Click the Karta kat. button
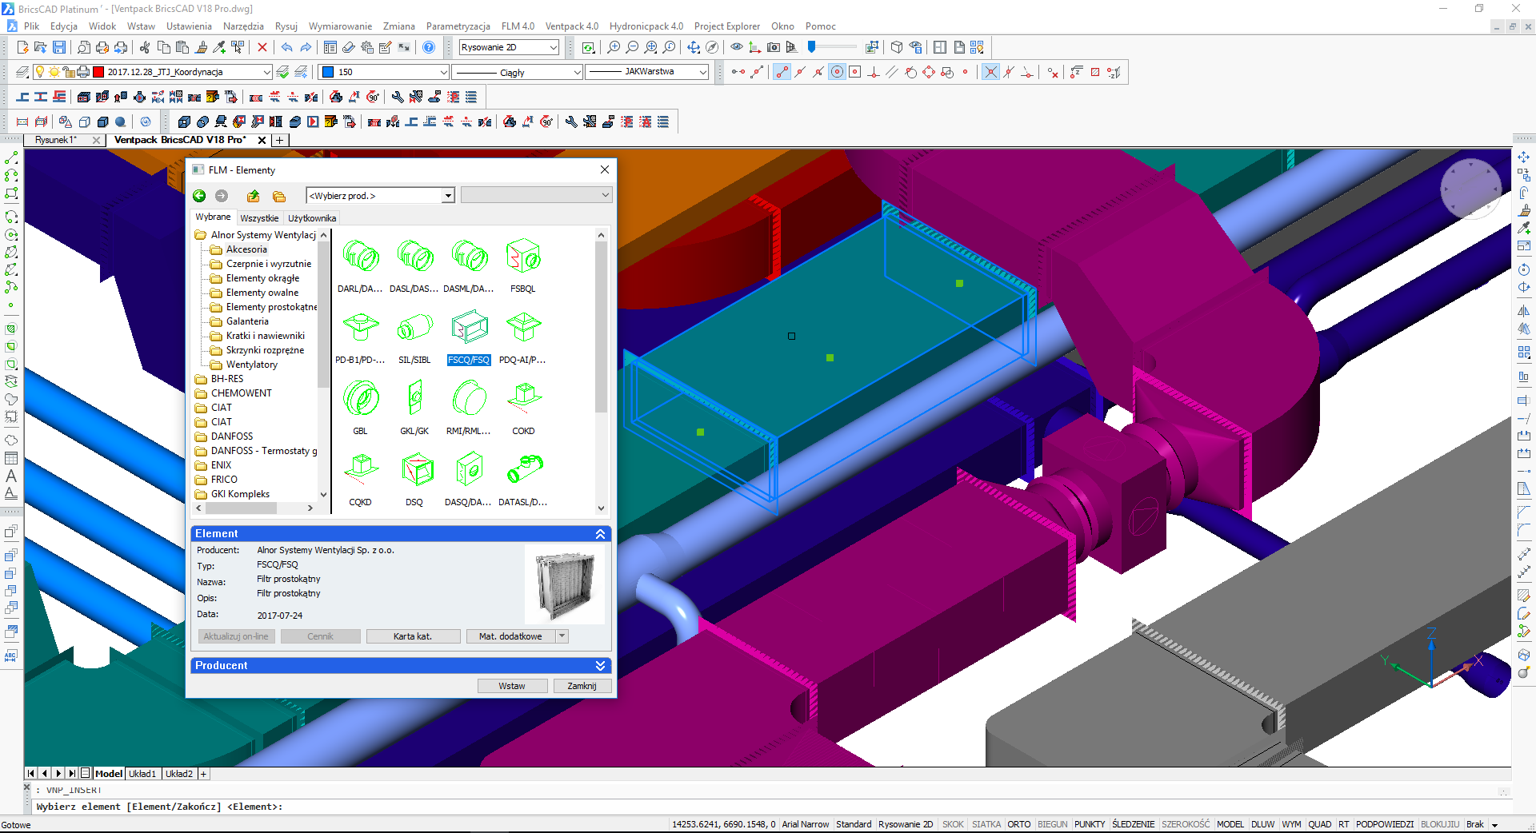The image size is (1536, 833). click(x=413, y=636)
